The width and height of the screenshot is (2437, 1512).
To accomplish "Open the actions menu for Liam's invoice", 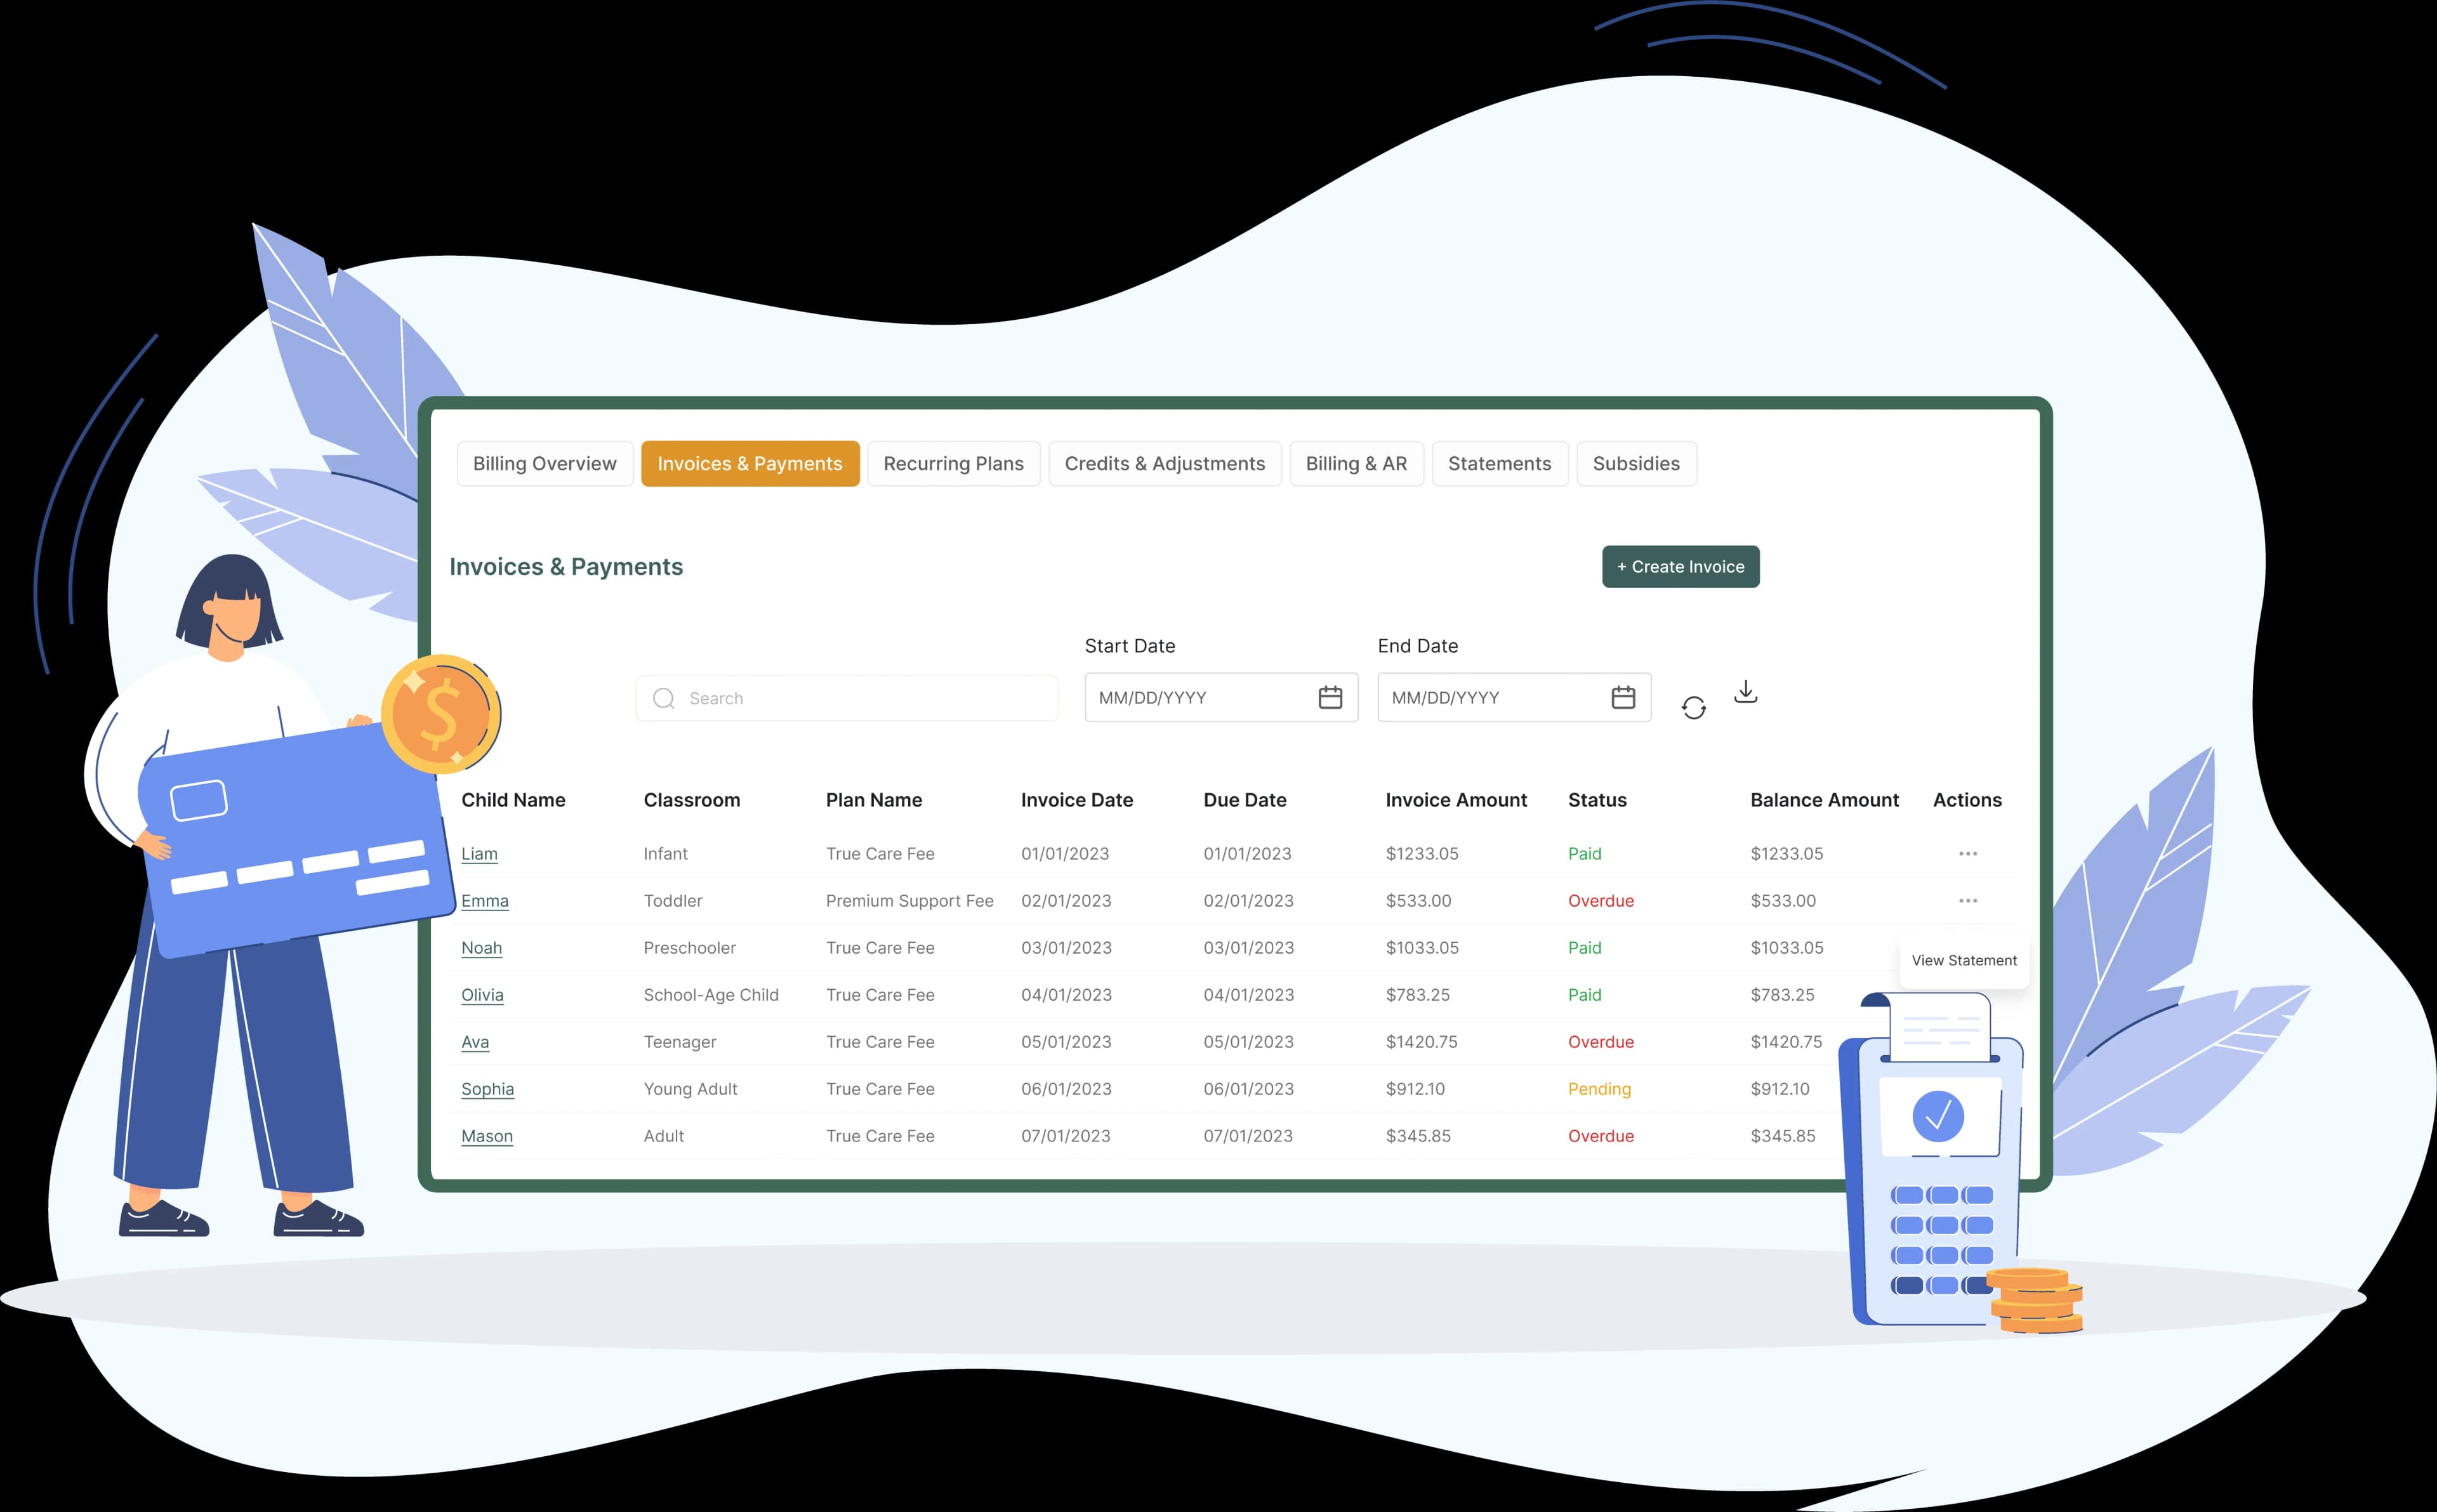I will (x=1967, y=853).
